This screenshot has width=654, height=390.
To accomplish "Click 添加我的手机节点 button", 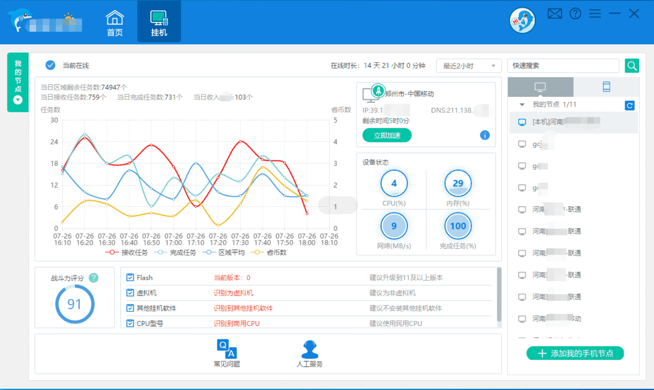I will click(x=575, y=353).
